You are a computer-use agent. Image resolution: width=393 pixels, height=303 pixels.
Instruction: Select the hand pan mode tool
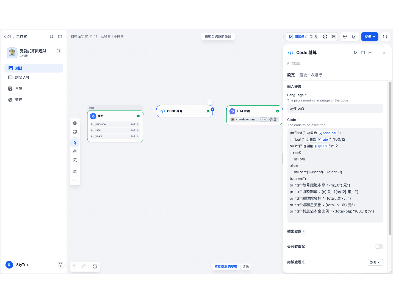[x=75, y=151]
